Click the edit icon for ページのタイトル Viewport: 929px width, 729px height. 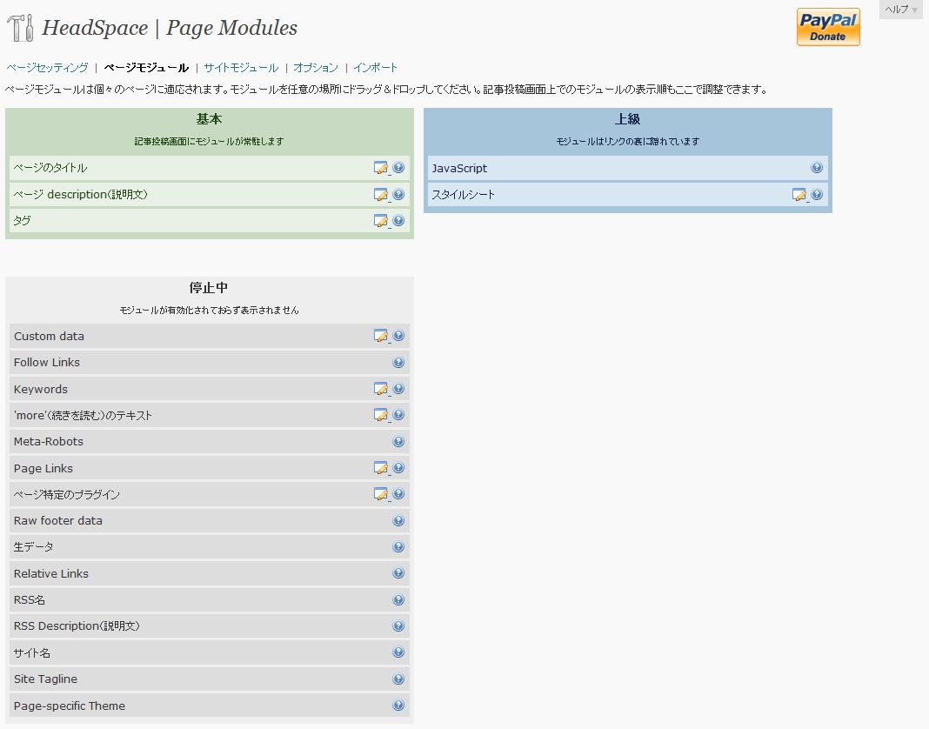point(381,168)
